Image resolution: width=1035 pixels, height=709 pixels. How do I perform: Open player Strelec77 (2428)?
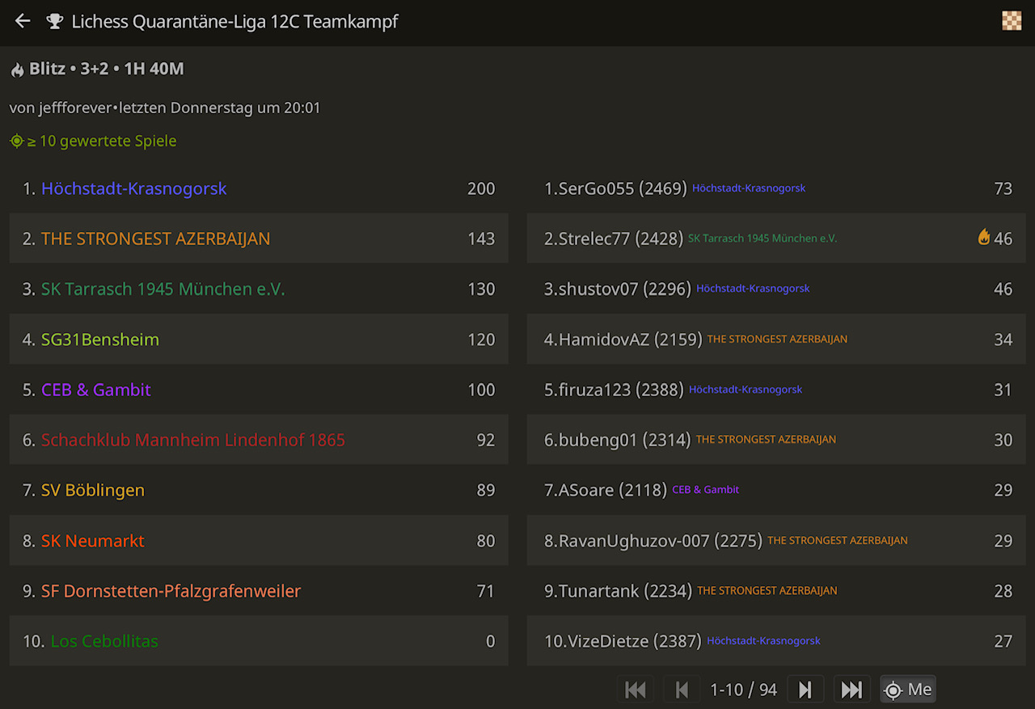tap(776, 238)
